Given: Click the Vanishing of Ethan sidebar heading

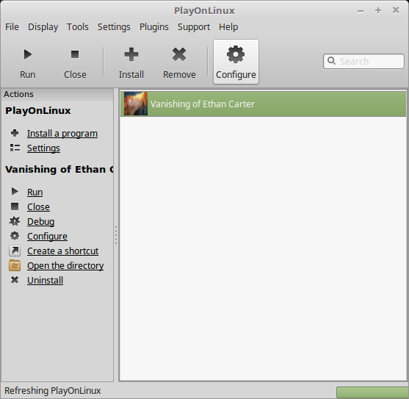Looking at the screenshot, I should click(59, 169).
